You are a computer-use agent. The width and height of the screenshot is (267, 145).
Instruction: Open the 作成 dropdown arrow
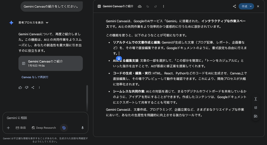point(251,6)
